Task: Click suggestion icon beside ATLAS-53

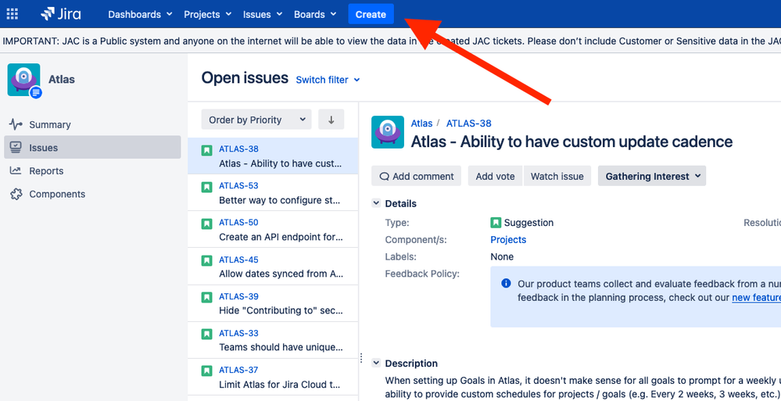Action: pyautogui.click(x=206, y=188)
